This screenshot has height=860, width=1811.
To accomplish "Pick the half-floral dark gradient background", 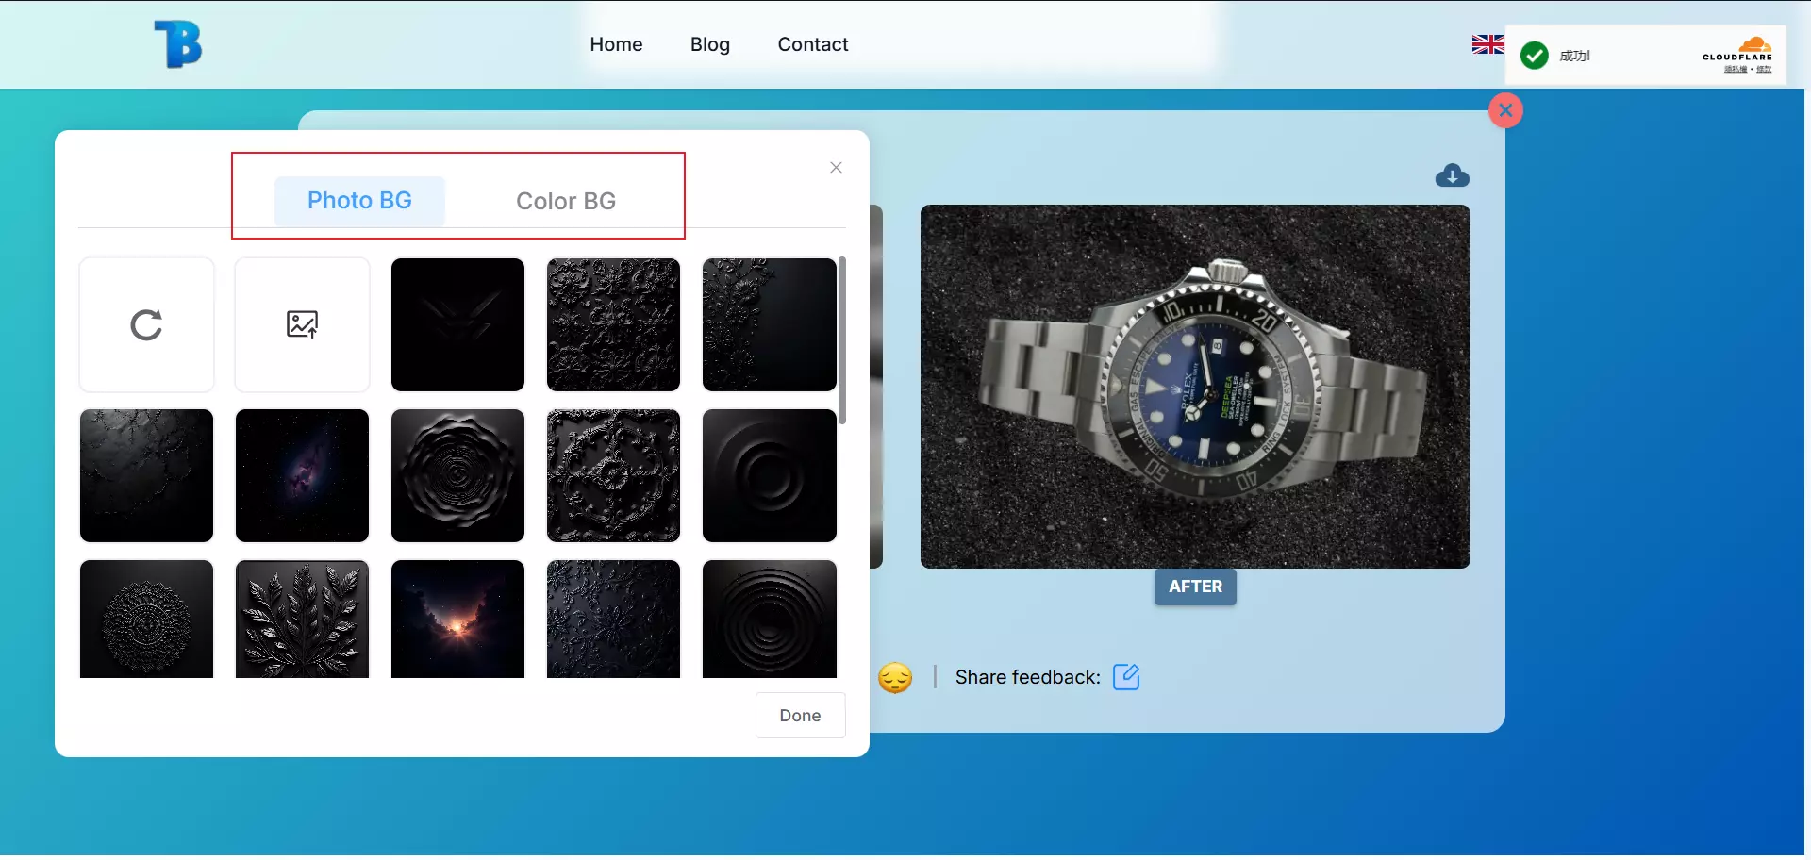I will 769,324.
